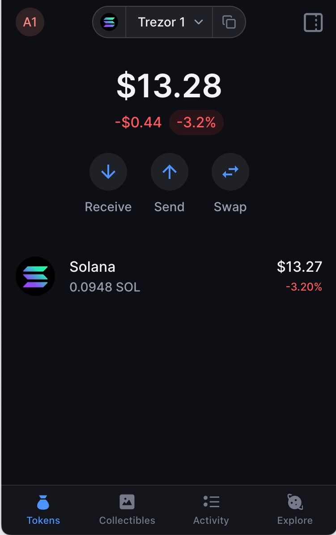The height and width of the screenshot is (535, 336).
Task: Click the Receive label
Action: click(x=108, y=207)
